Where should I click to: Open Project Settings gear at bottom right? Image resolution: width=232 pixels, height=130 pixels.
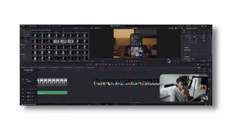tap(210, 104)
